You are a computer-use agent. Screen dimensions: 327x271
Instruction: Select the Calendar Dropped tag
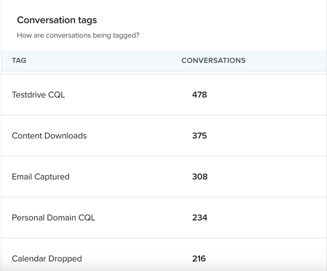click(x=47, y=259)
